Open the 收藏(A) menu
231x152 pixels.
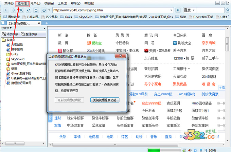[x=49, y=3]
